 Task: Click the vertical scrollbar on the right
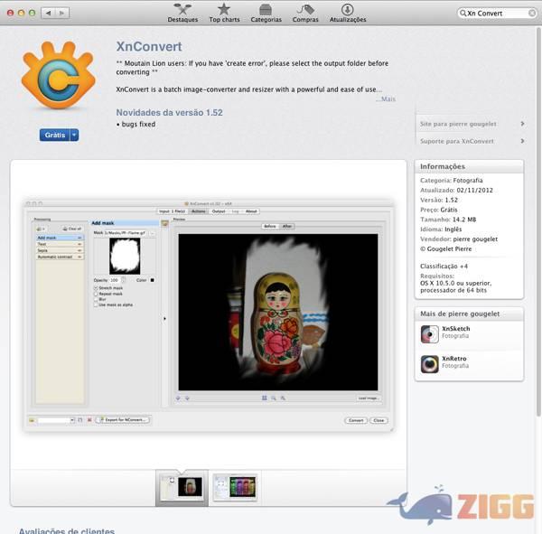coord(538,221)
